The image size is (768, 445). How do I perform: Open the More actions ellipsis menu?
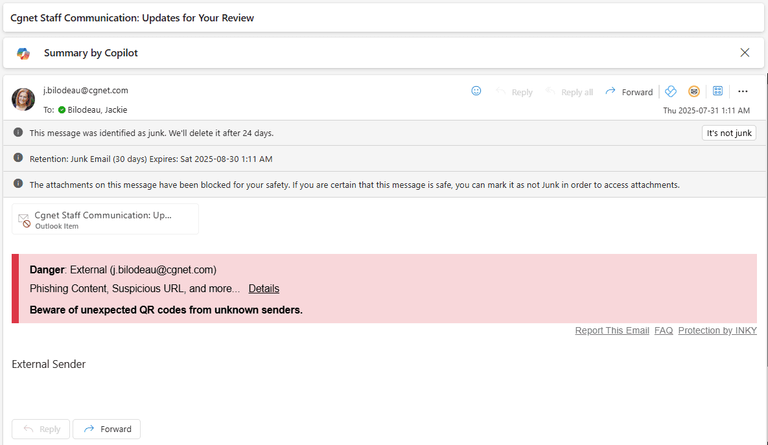pos(743,91)
